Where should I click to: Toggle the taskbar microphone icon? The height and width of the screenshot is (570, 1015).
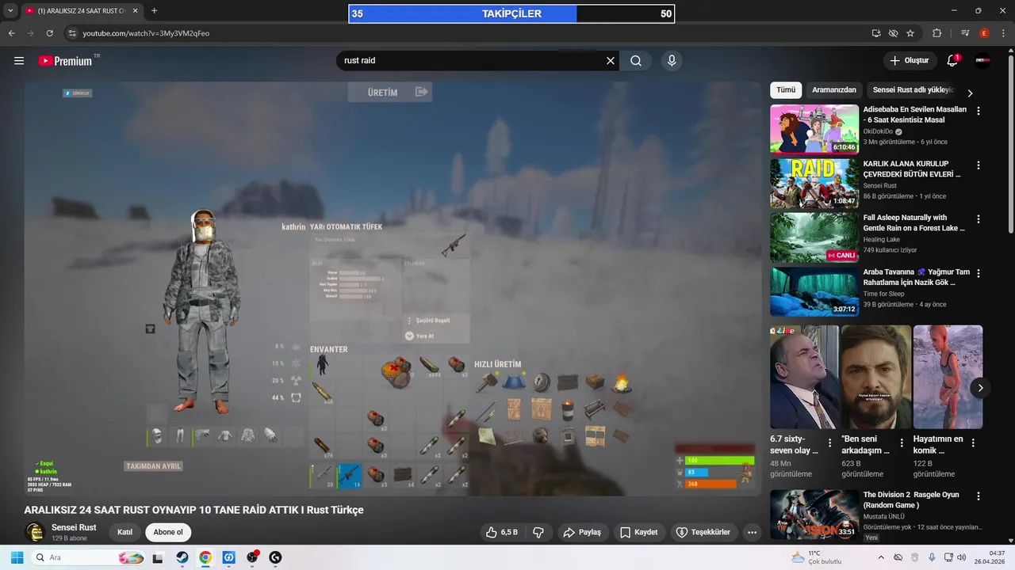tap(932, 557)
